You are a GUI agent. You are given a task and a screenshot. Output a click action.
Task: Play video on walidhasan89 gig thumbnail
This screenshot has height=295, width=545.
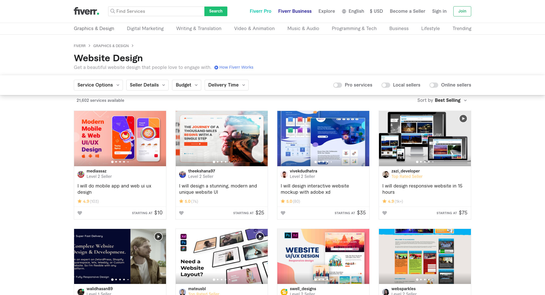[158, 237]
